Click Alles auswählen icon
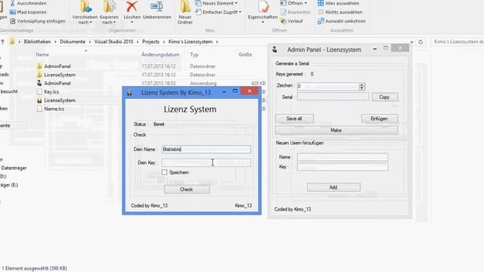484x272 pixels. [321, 3]
